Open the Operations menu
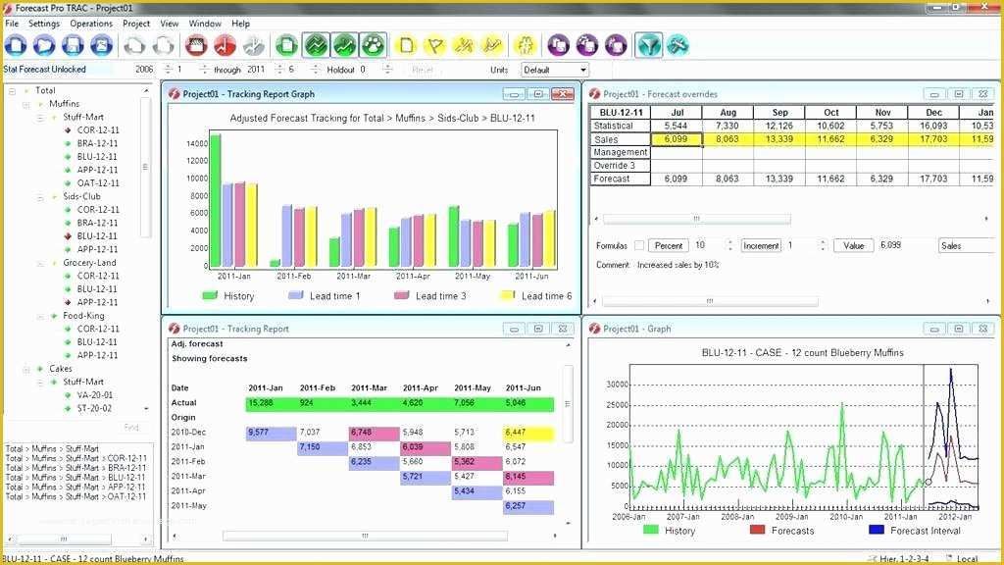 (91, 24)
